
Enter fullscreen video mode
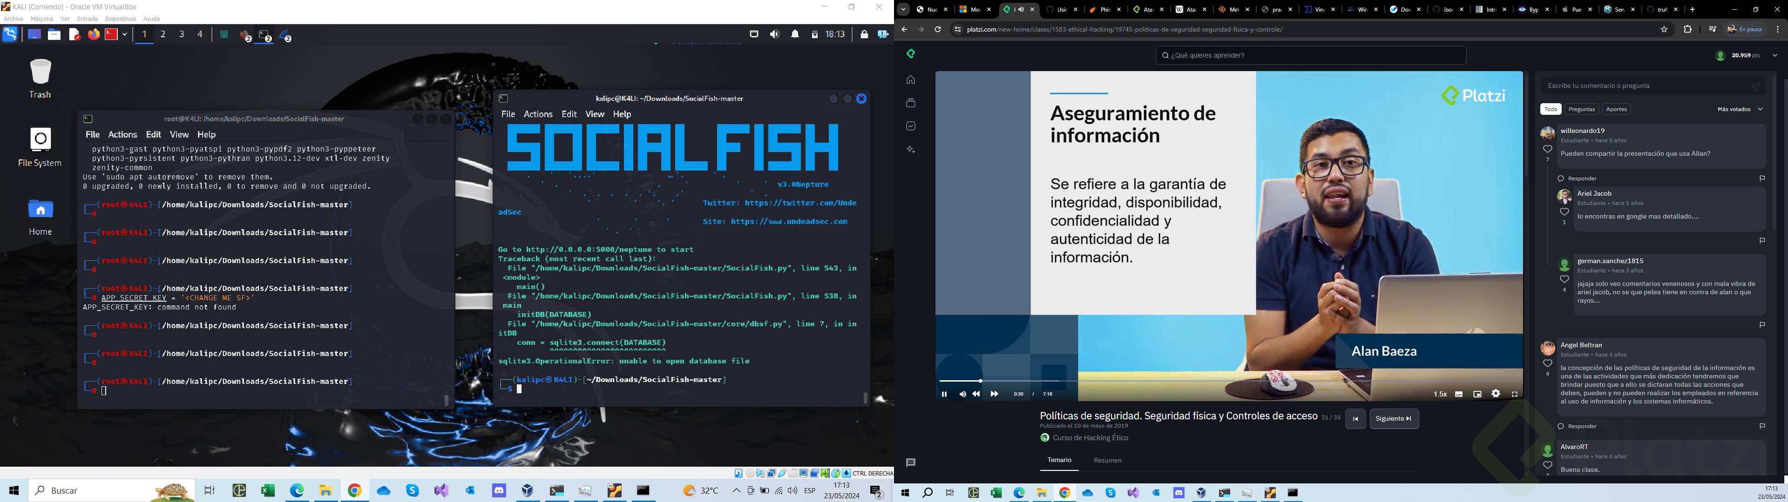1515,394
